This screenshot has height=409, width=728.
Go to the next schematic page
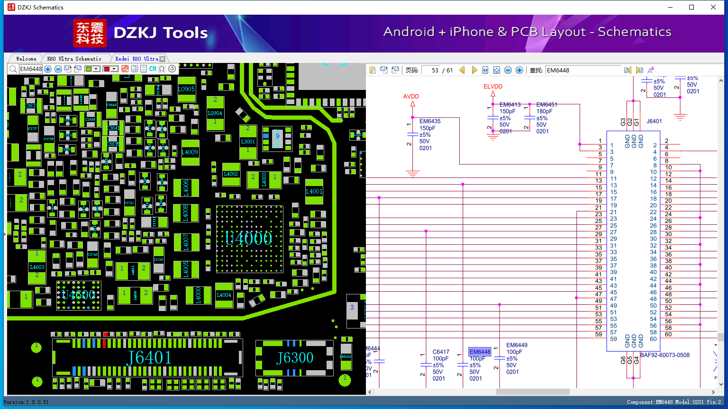pos(474,70)
